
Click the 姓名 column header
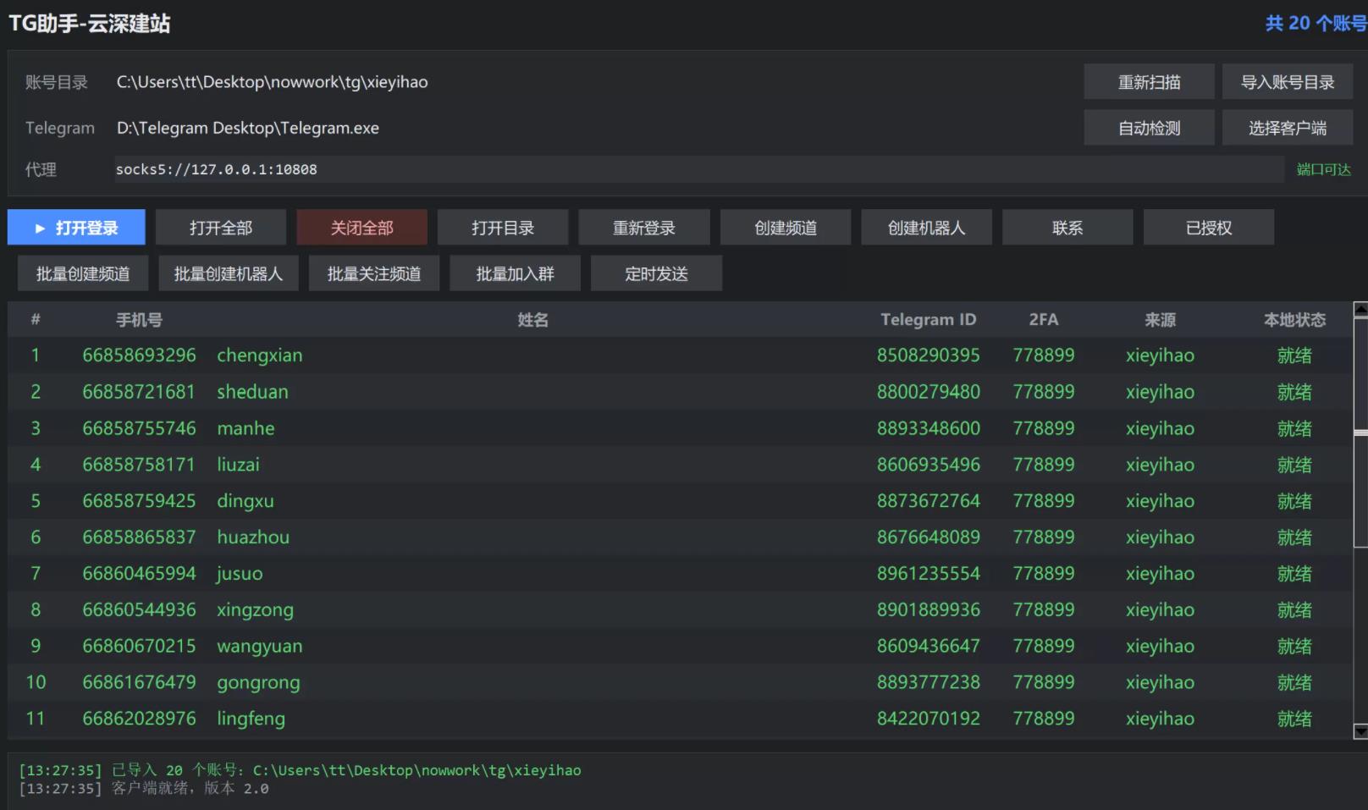point(533,320)
